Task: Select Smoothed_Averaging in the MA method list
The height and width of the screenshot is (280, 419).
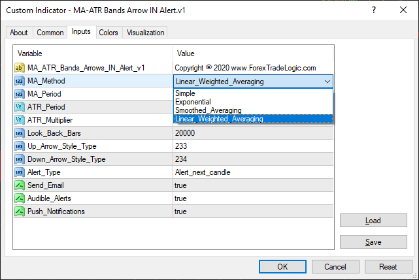Action: click(x=208, y=110)
